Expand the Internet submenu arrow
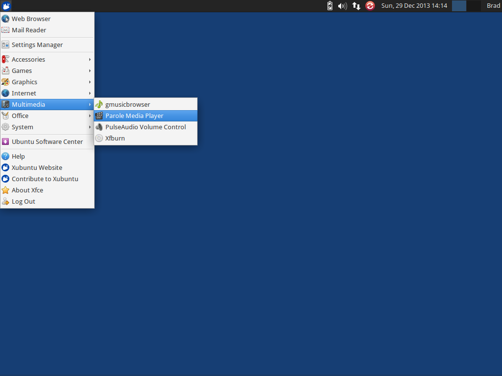This screenshot has height=376, width=502. [90, 94]
